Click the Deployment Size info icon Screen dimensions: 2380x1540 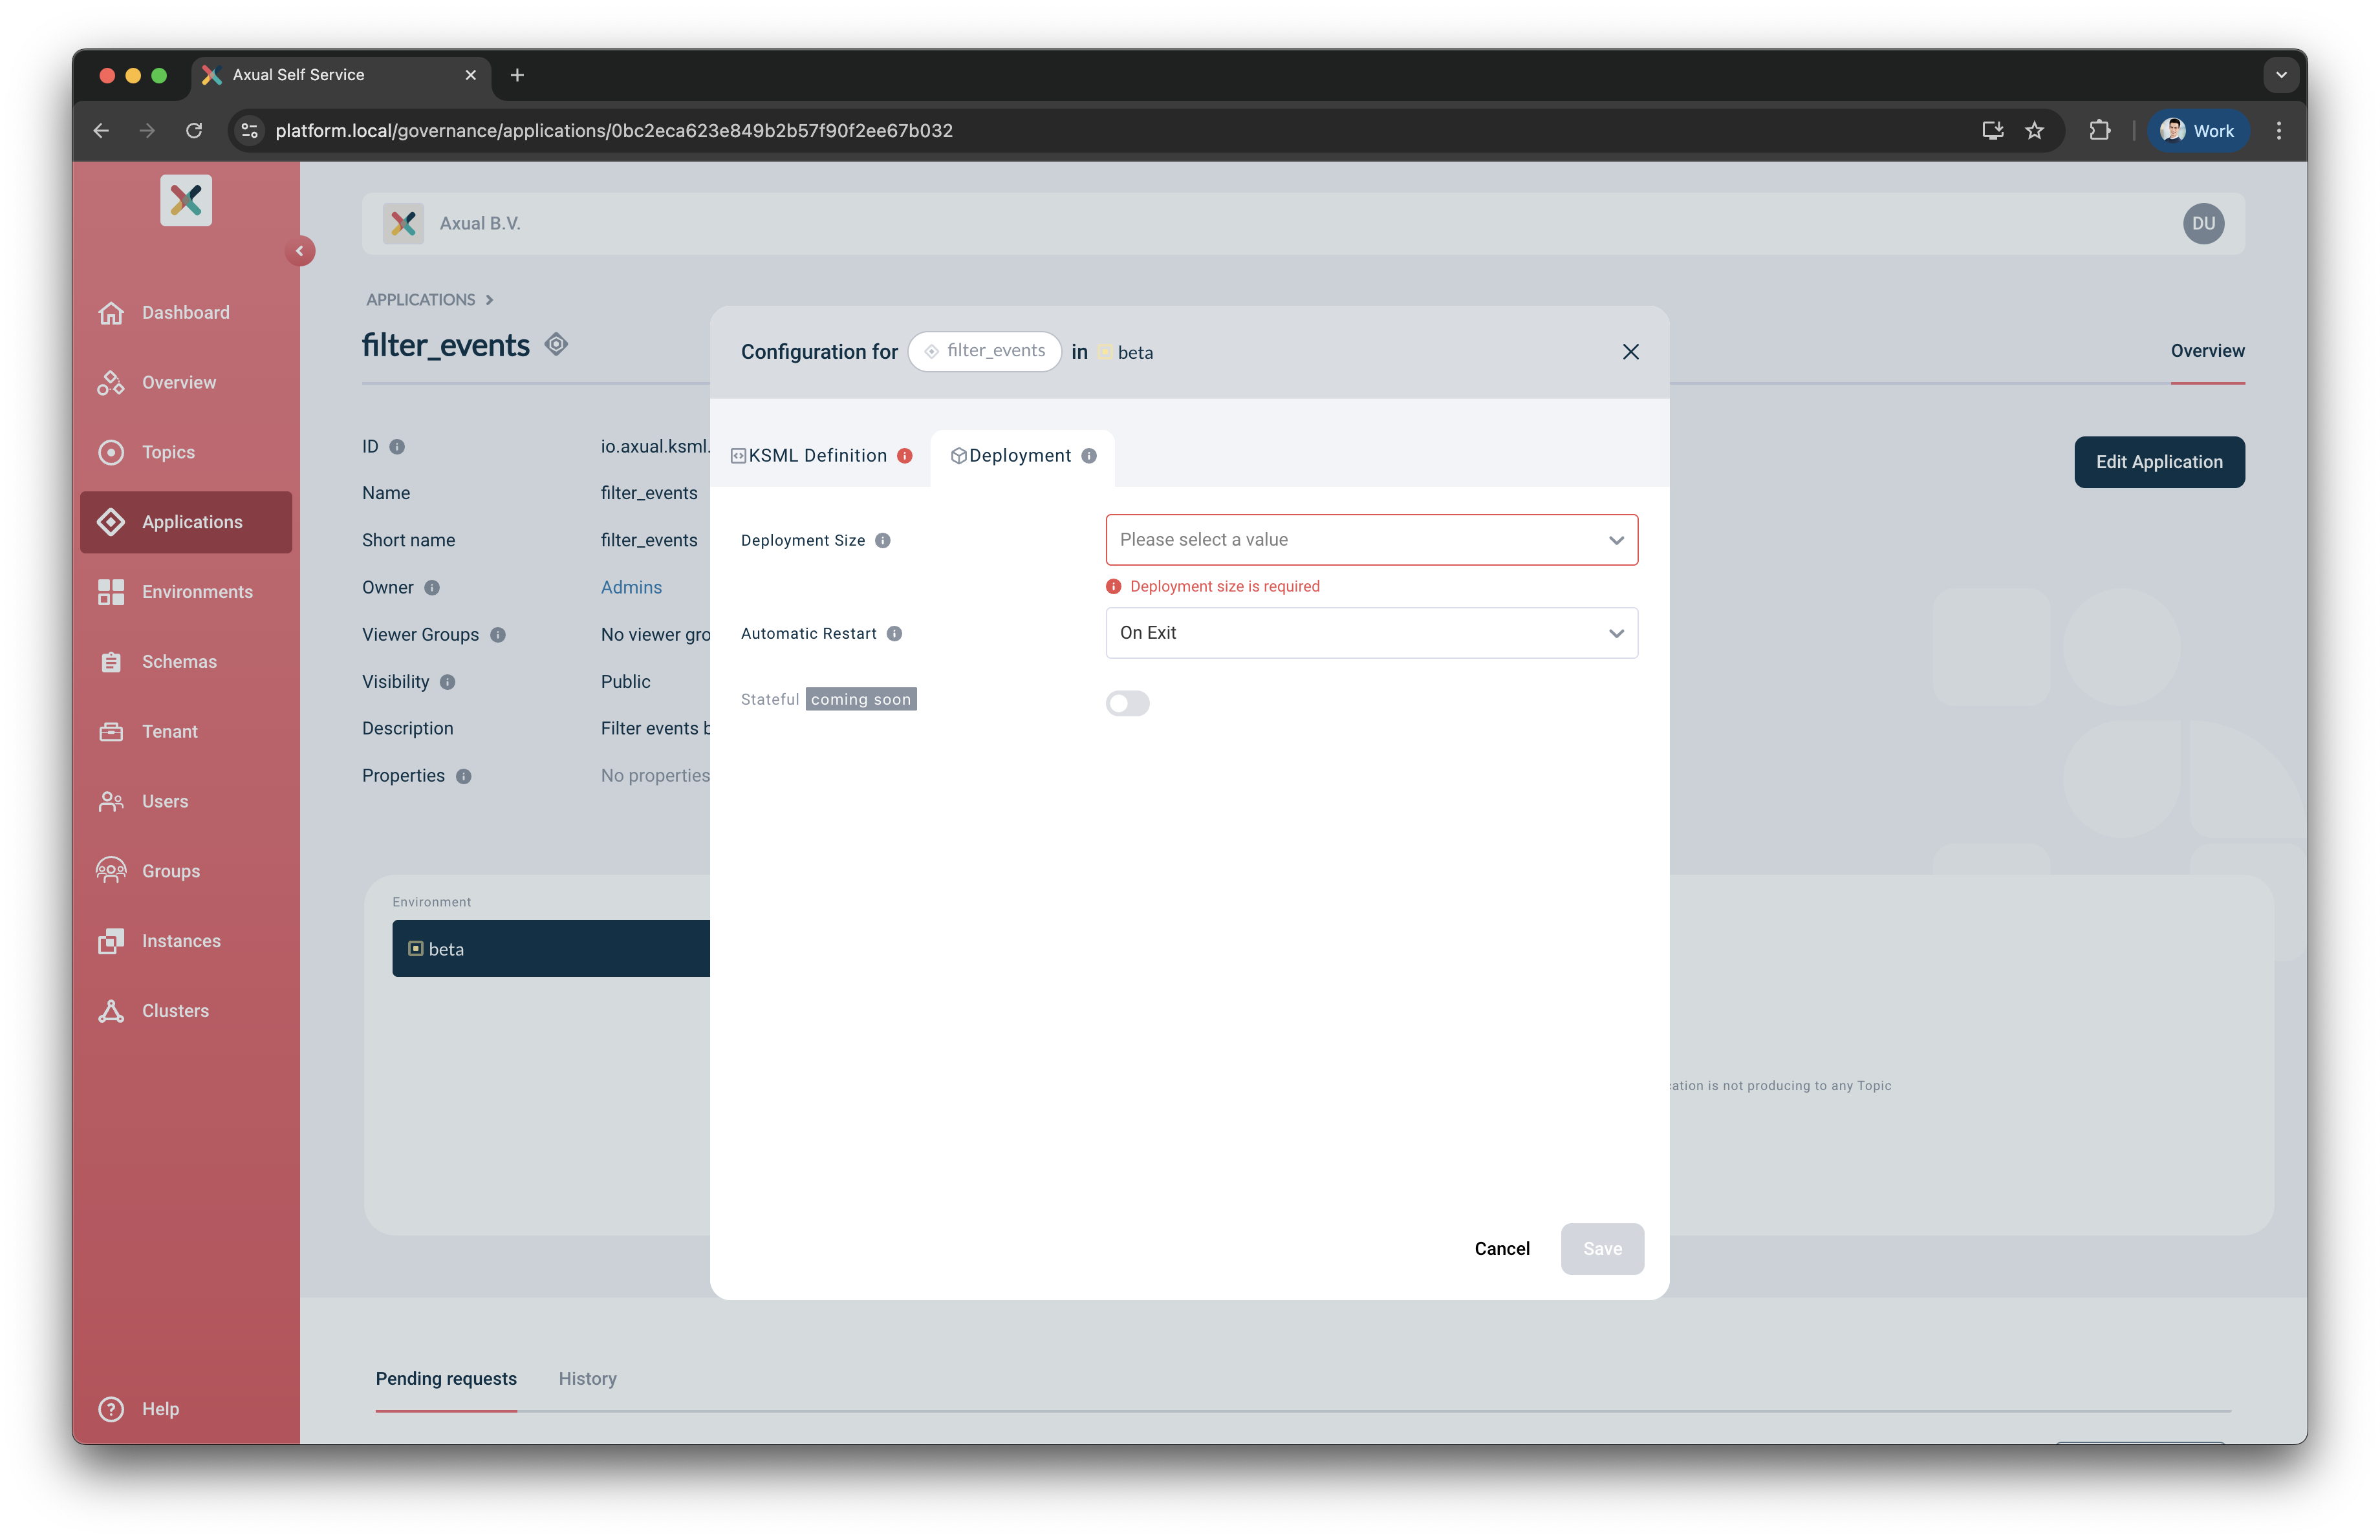tap(882, 540)
